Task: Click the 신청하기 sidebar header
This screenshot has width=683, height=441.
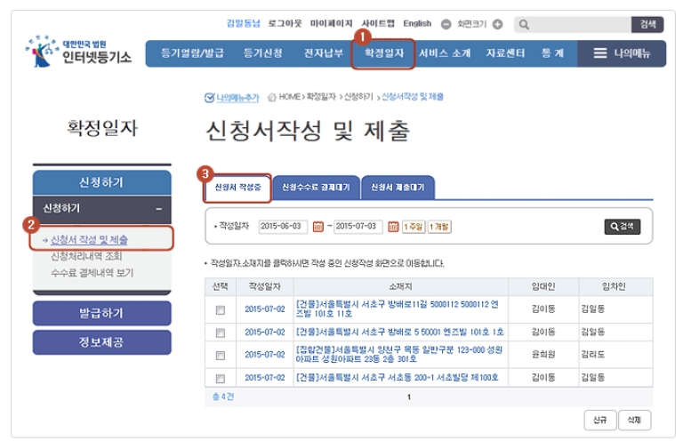Action: click(x=102, y=182)
